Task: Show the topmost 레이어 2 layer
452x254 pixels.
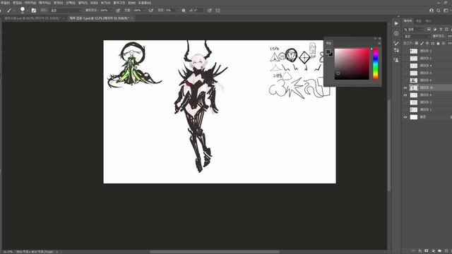Action: coord(405,51)
